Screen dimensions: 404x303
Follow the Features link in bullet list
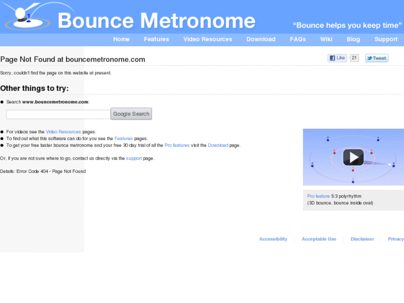[123, 138]
